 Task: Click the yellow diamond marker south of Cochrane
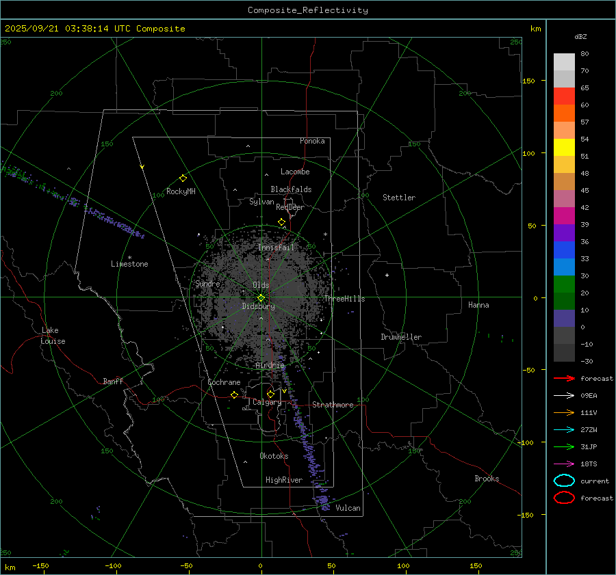234,395
